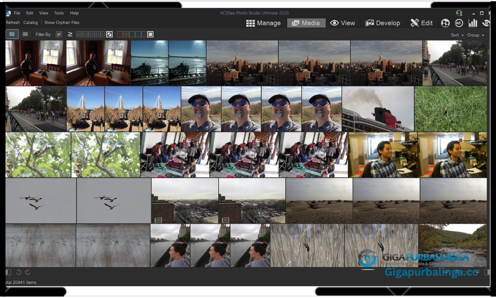496x298 pixels.
Task: Filter by blue color label
Action: 138,34
